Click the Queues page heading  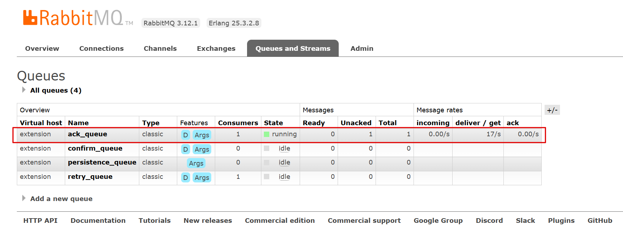pos(41,76)
